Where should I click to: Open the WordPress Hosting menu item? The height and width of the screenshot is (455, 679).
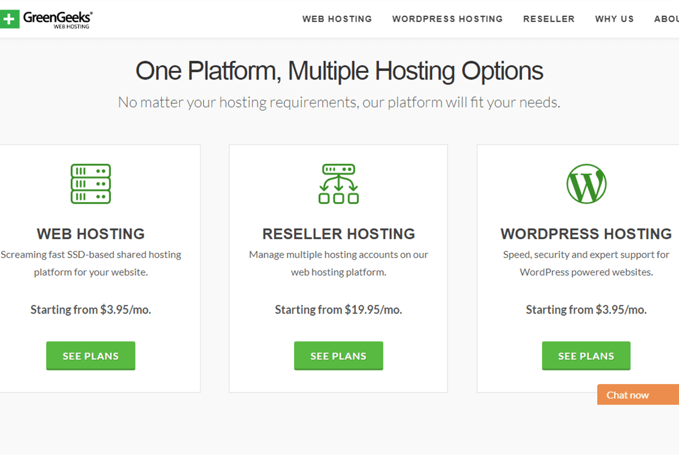tap(447, 19)
